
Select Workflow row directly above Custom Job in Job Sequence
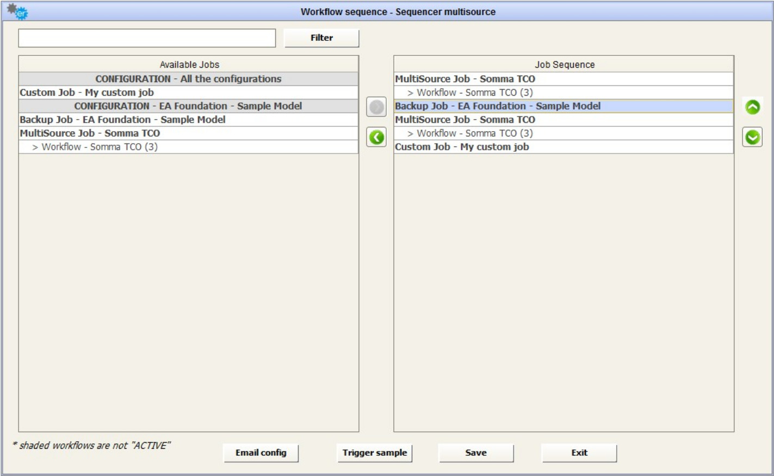(x=564, y=133)
